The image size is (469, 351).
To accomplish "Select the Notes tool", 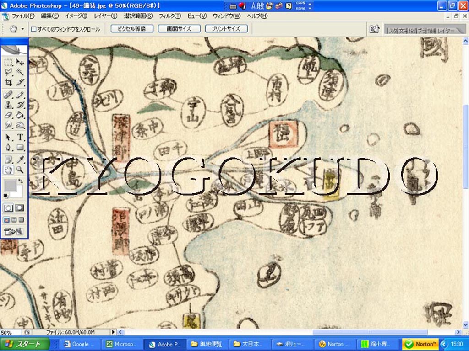I will pos(8,160).
